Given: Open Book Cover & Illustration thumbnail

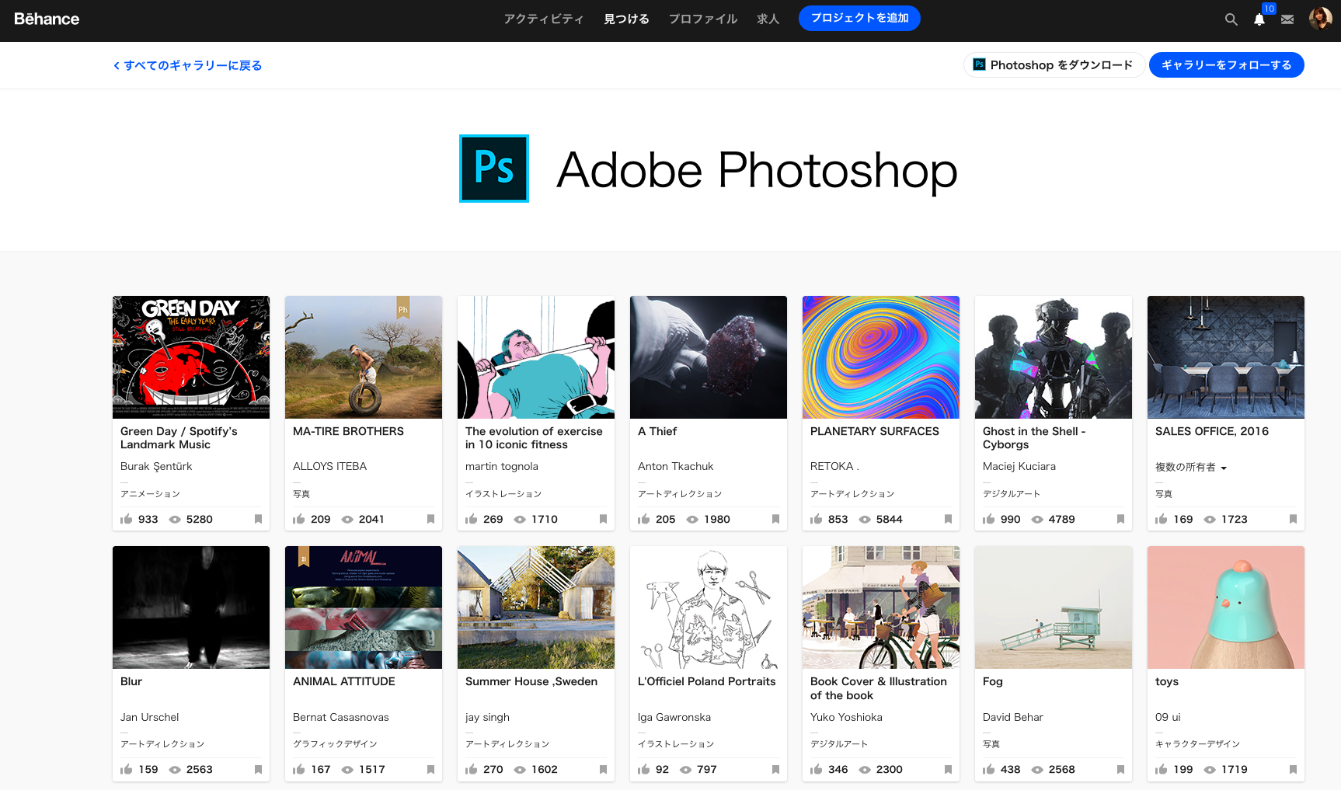Looking at the screenshot, I should pyautogui.click(x=881, y=607).
